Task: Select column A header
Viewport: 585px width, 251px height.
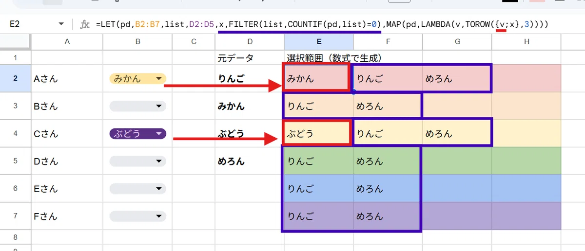Action: click(x=67, y=42)
